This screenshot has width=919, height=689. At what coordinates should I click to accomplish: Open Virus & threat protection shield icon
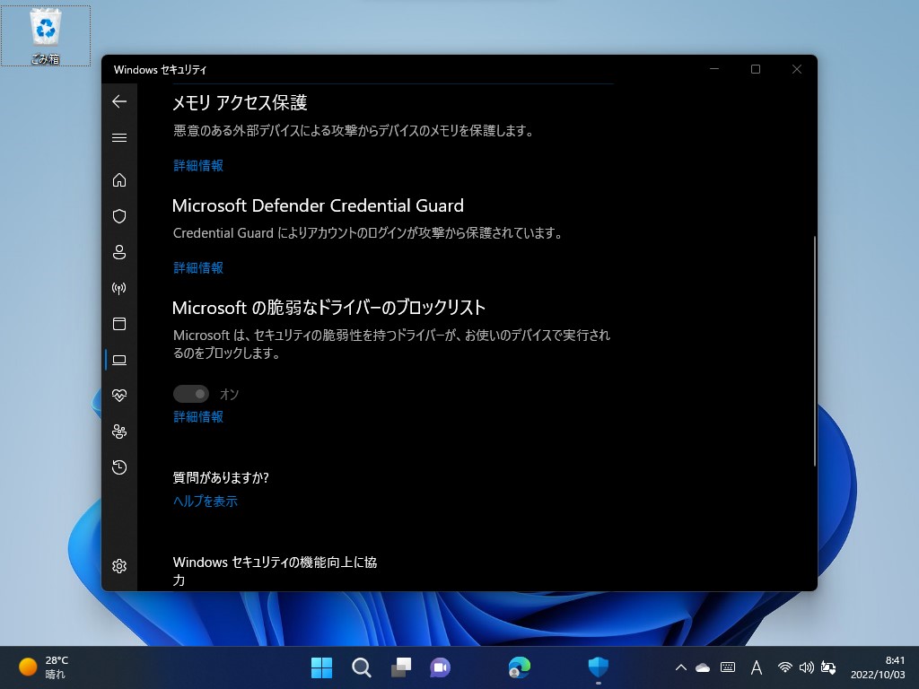point(119,215)
